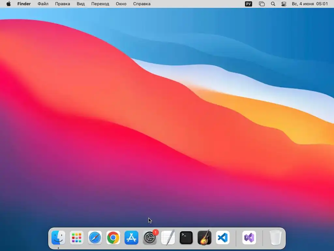Click the screen mirroring menu bar icon

(x=262, y=4)
